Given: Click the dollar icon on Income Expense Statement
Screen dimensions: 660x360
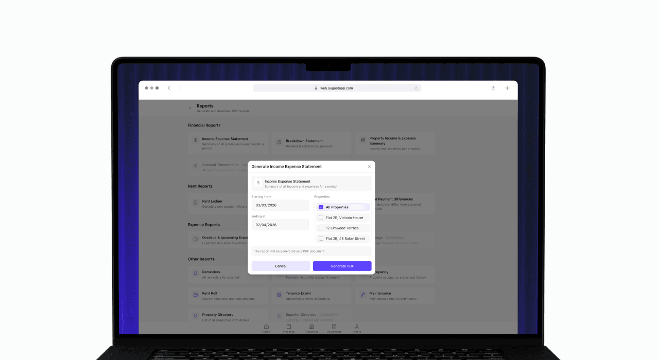Looking at the screenshot, I should point(195,139).
